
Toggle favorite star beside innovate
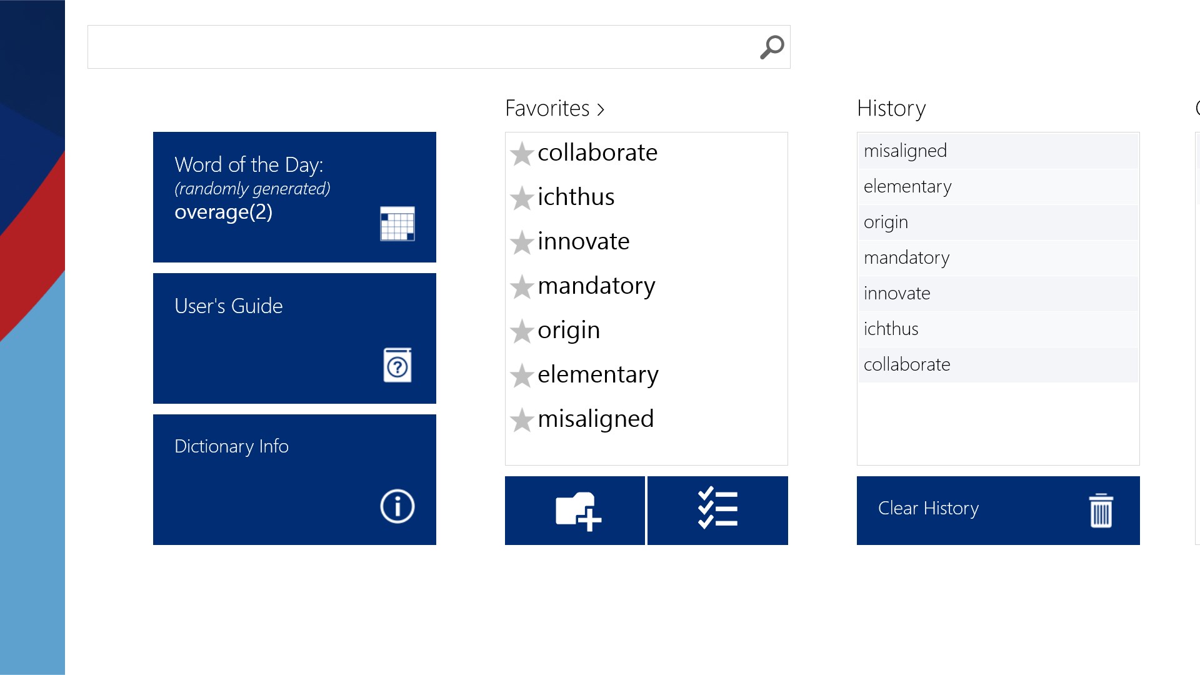tap(521, 242)
